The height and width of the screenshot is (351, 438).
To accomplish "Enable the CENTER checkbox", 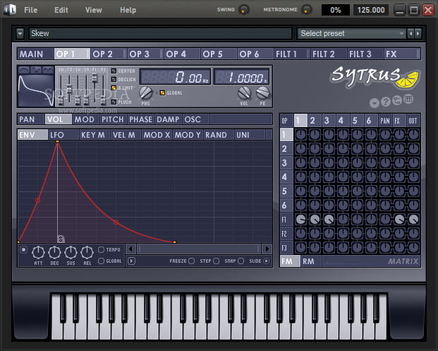I will [114, 71].
